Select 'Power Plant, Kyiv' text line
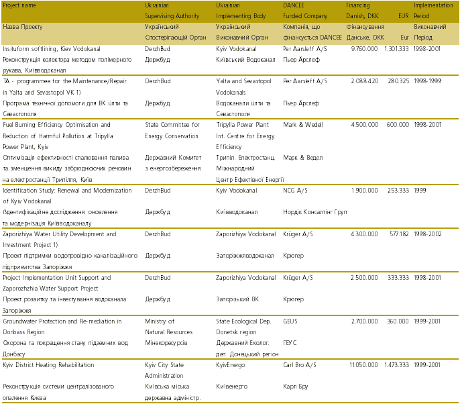Viewport: 460px width, 406px height. click(x=25, y=147)
